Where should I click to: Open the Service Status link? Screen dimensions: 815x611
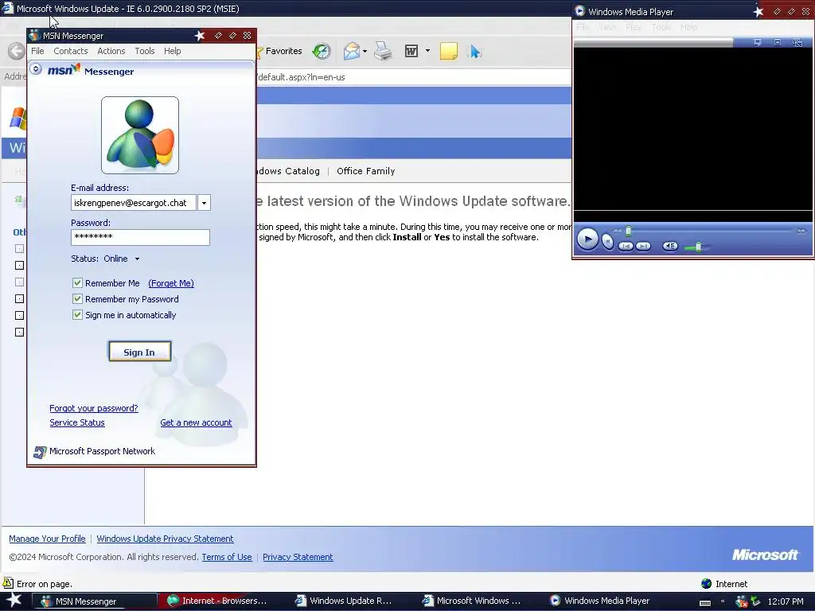tap(77, 422)
